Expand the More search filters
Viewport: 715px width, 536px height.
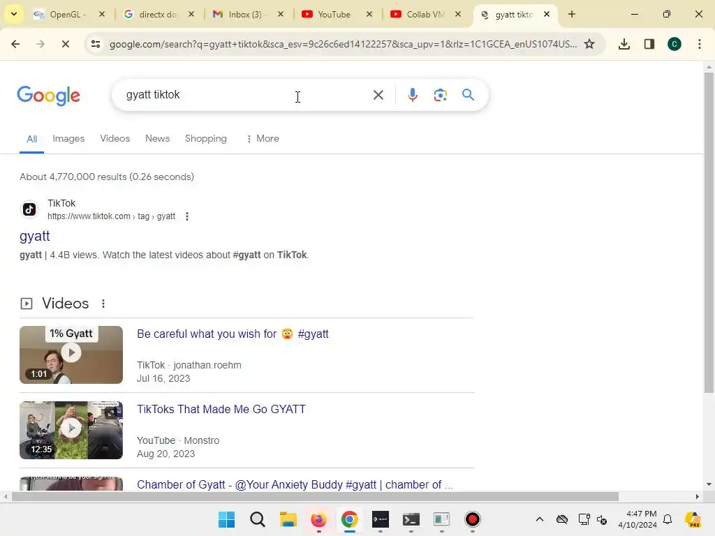click(263, 139)
